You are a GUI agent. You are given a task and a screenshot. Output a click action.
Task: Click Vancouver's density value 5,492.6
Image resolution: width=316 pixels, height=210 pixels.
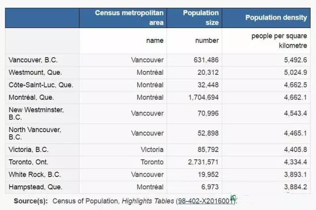point(296,60)
